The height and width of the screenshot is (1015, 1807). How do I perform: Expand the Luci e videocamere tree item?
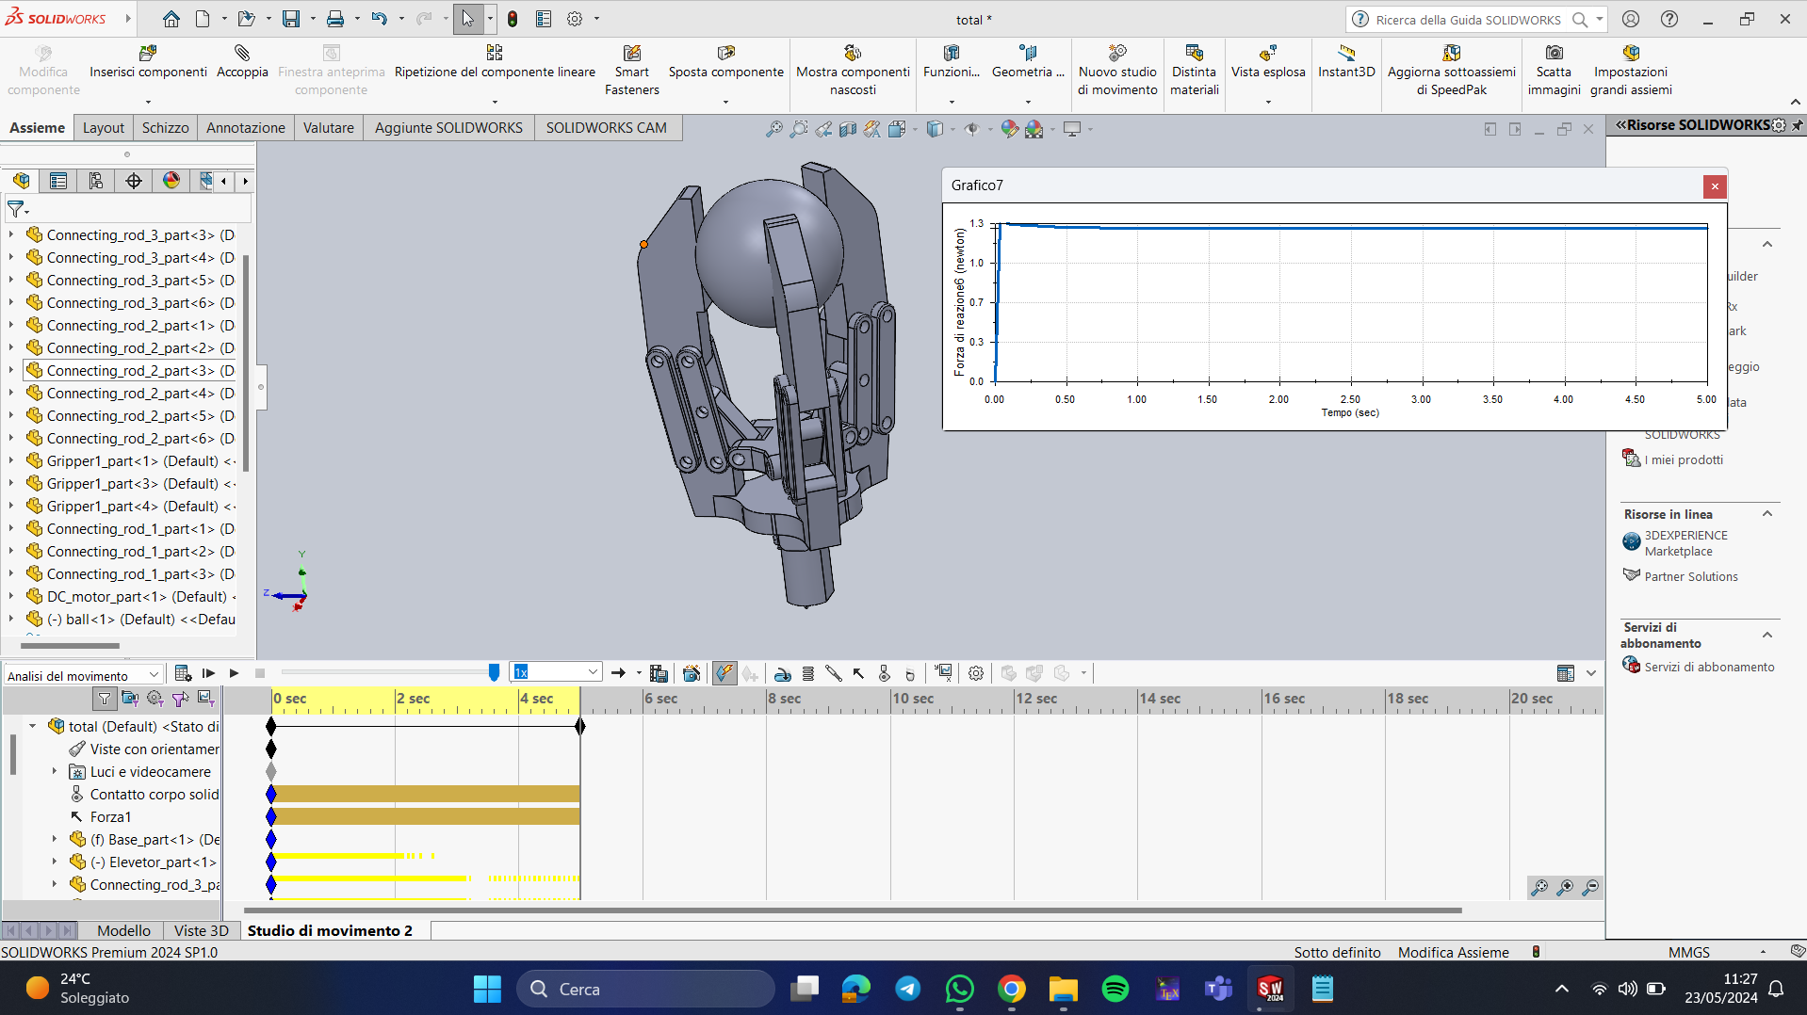55,771
